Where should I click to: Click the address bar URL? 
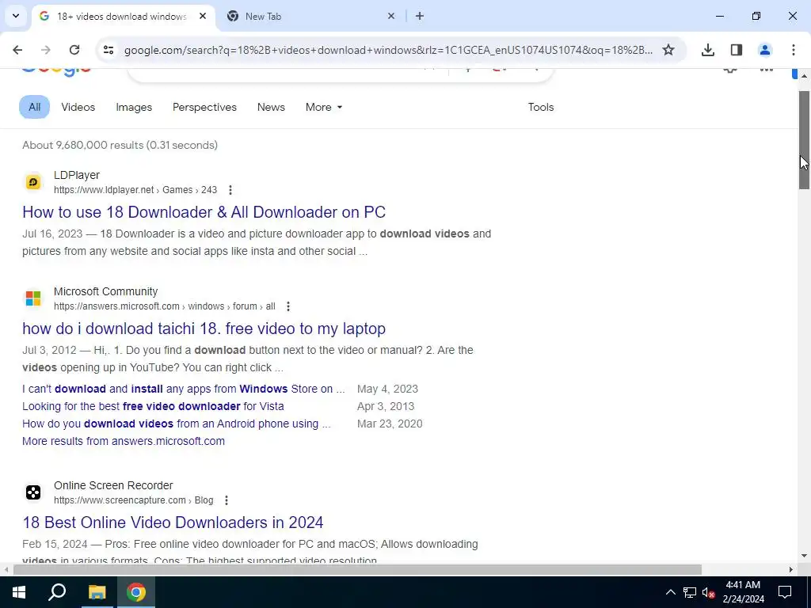(x=388, y=50)
